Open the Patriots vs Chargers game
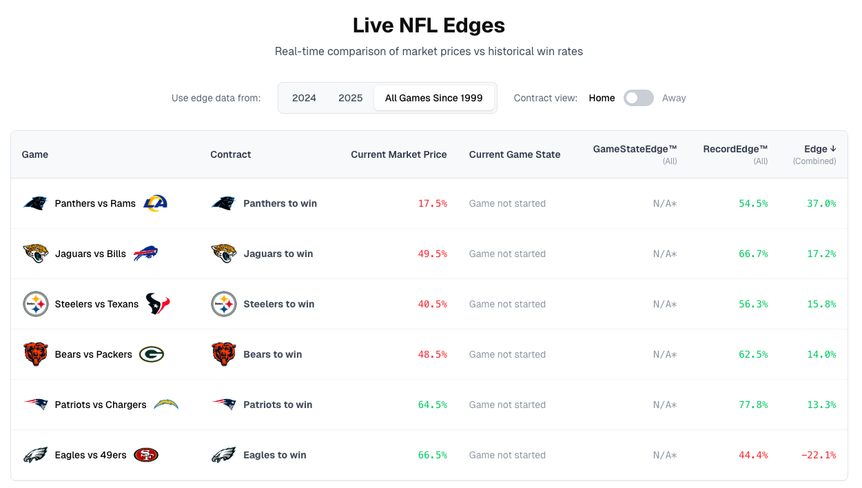Screen dimensions: 862x488 (x=101, y=405)
